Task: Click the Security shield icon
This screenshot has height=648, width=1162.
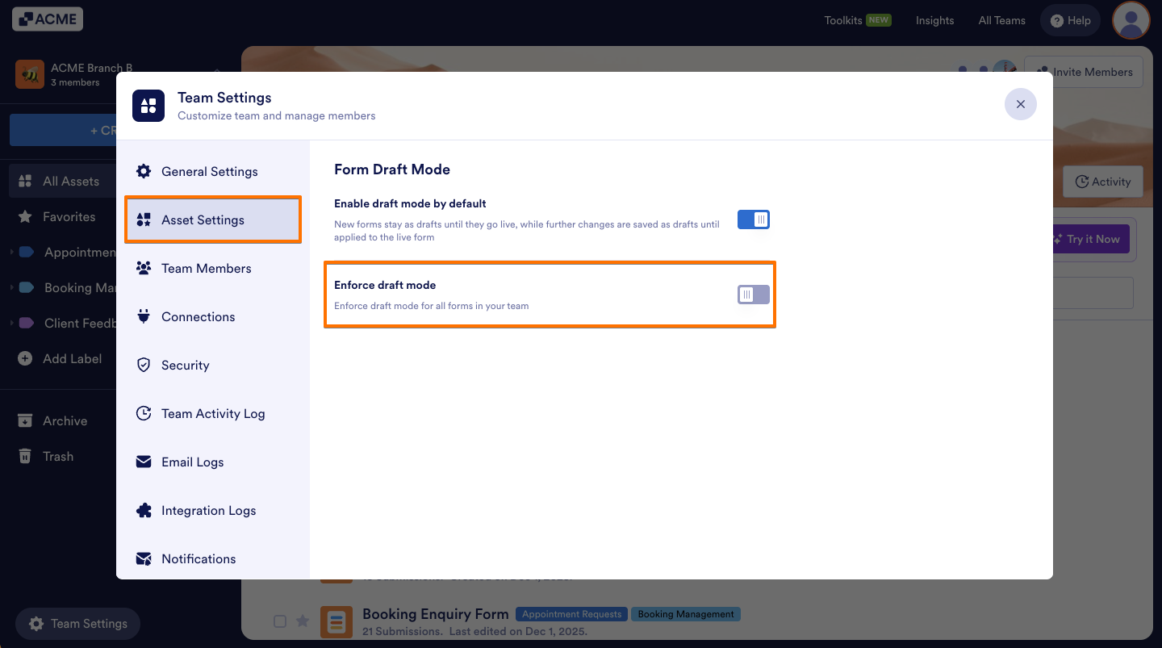Action: tap(144, 365)
